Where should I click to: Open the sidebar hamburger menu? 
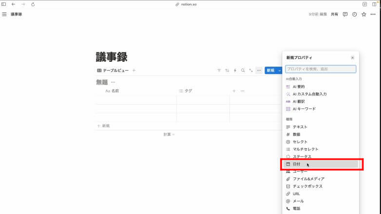(x=4, y=14)
